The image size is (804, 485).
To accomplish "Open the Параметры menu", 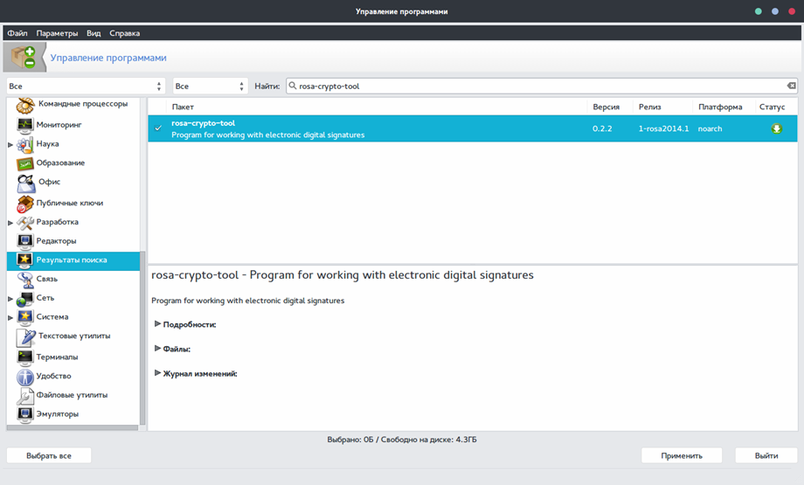I will click(57, 33).
